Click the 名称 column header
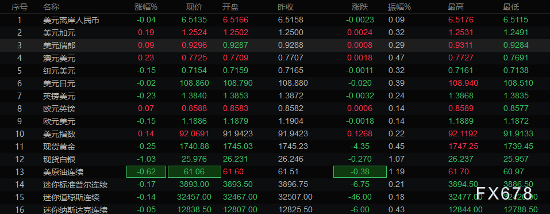Screen dimensions: 550x214 (x=51, y=7)
